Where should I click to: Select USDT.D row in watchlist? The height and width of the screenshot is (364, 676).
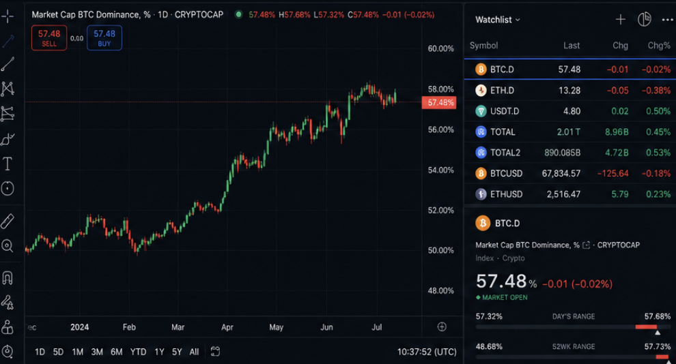point(570,111)
